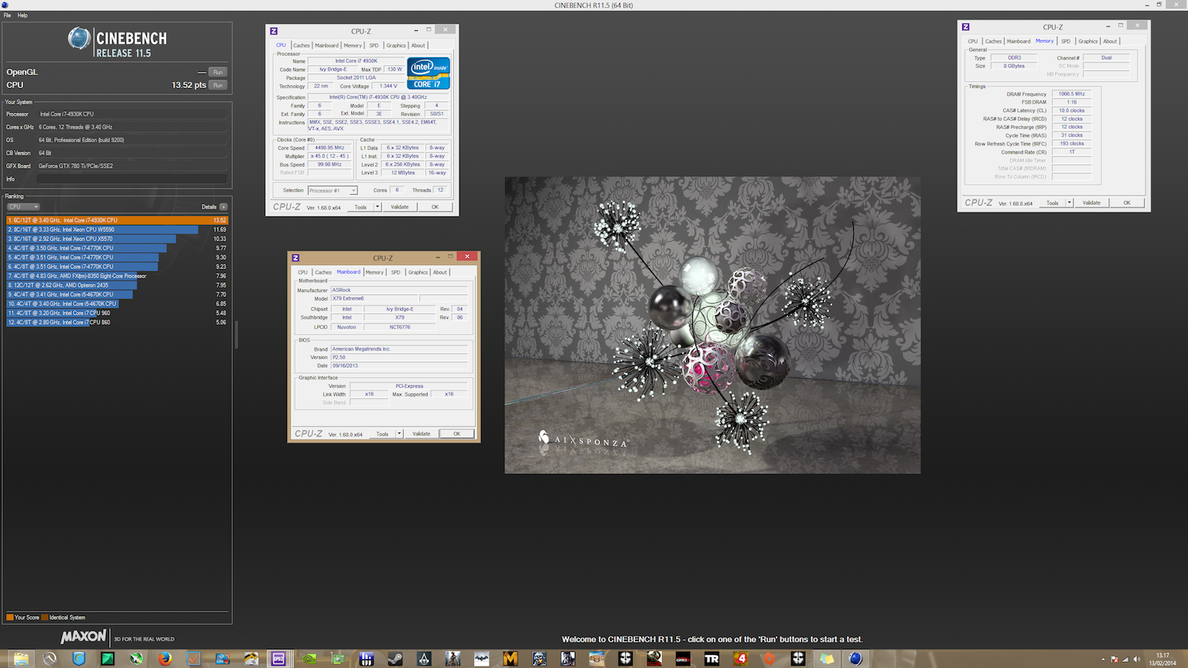This screenshot has width=1188, height=668.
Task: Open the Batman taskbar icon
Action: click(481, 659)
